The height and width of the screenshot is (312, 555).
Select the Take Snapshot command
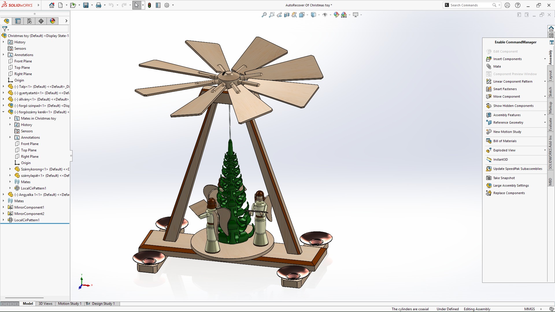[504, 178]
